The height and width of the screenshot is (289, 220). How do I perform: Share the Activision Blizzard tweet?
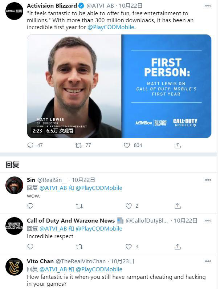click(x=178, y=146)
